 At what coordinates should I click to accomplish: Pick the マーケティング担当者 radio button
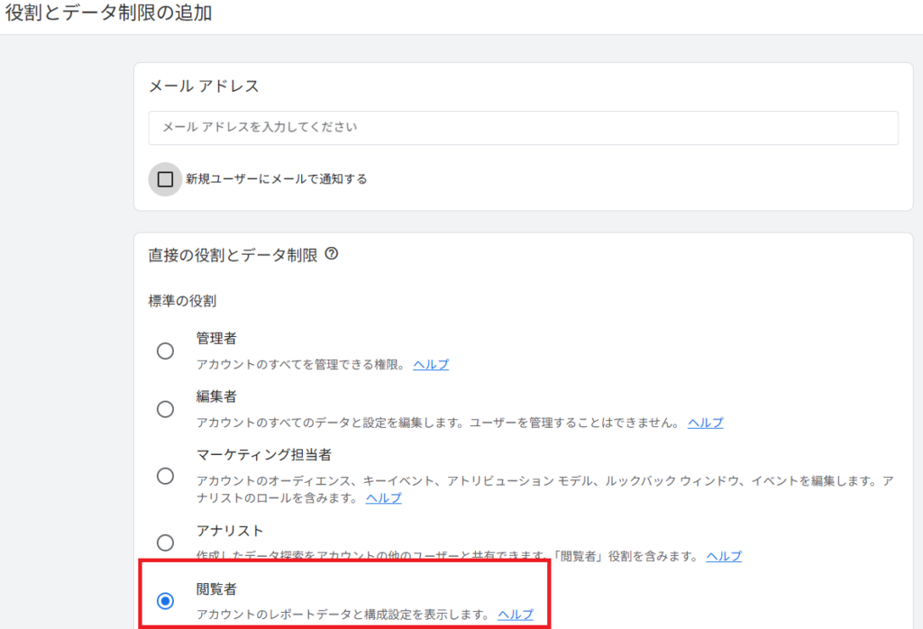click(x=165, y=476)
